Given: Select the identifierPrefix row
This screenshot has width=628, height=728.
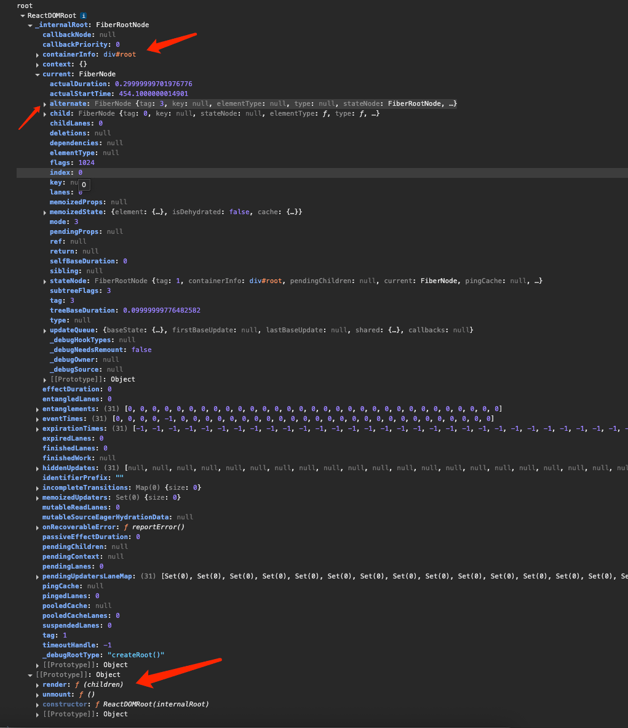Looking at the screenshot, I should click(83, 478).
